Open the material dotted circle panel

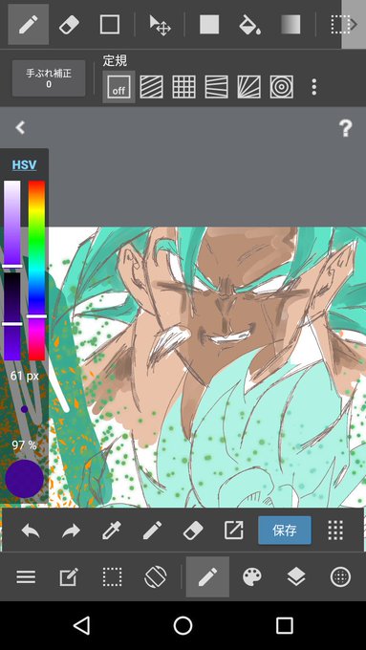click(340, 576)
